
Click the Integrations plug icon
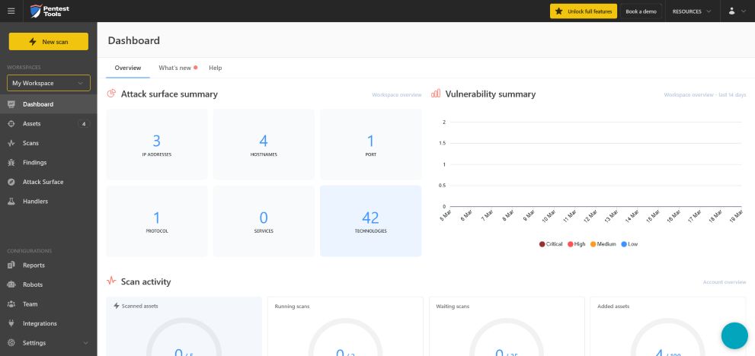click(x=11, y=323)
